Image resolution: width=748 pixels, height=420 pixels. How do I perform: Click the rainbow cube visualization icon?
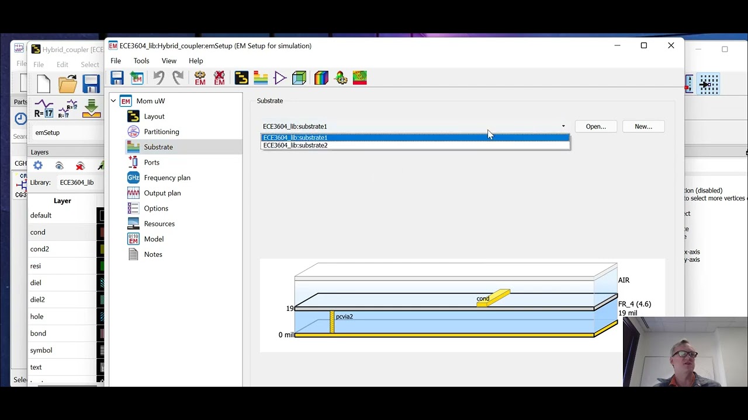[x=321, y=78]
